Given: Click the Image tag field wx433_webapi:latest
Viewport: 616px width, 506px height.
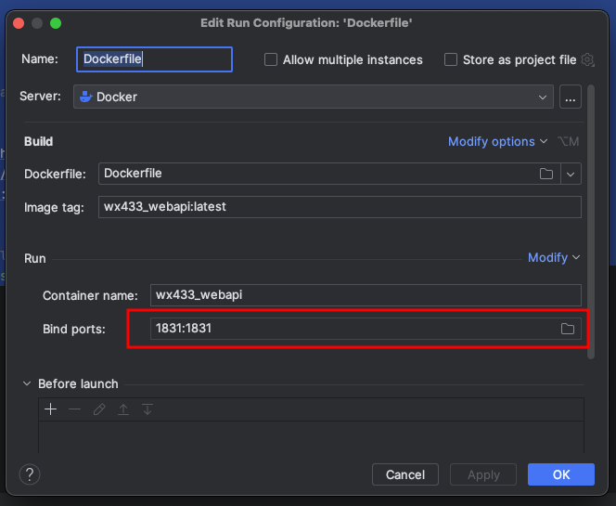Looking at the screenshot, I should [x=340, y=207].
